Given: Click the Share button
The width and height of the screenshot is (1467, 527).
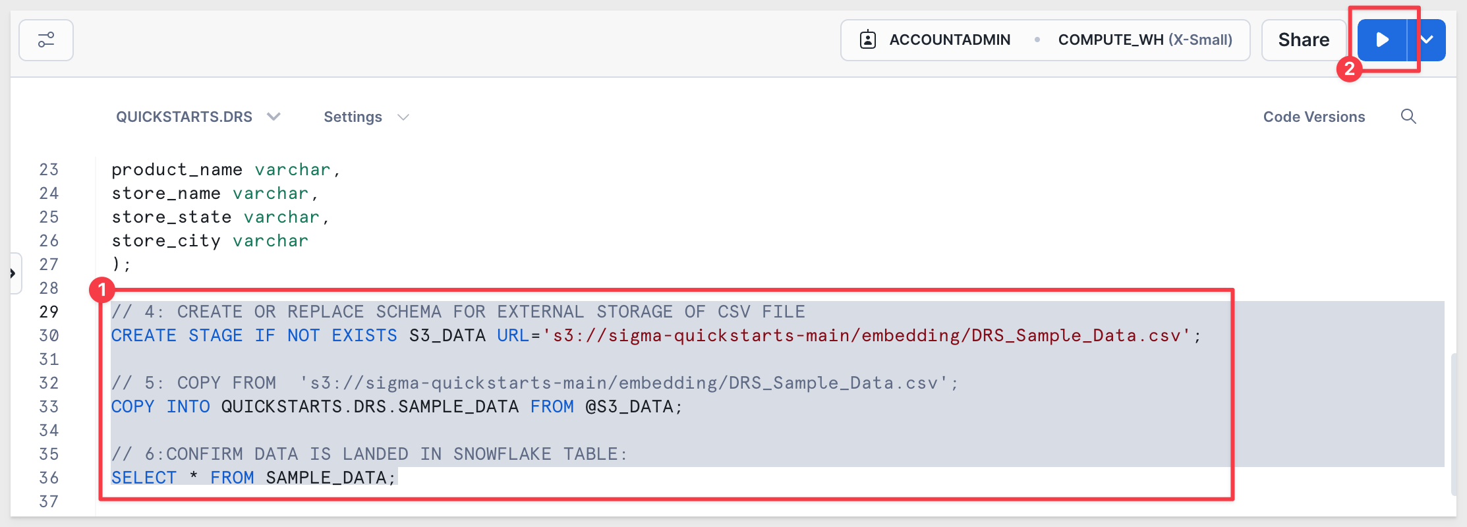Looking at the screenshot, I should 1304,40.
